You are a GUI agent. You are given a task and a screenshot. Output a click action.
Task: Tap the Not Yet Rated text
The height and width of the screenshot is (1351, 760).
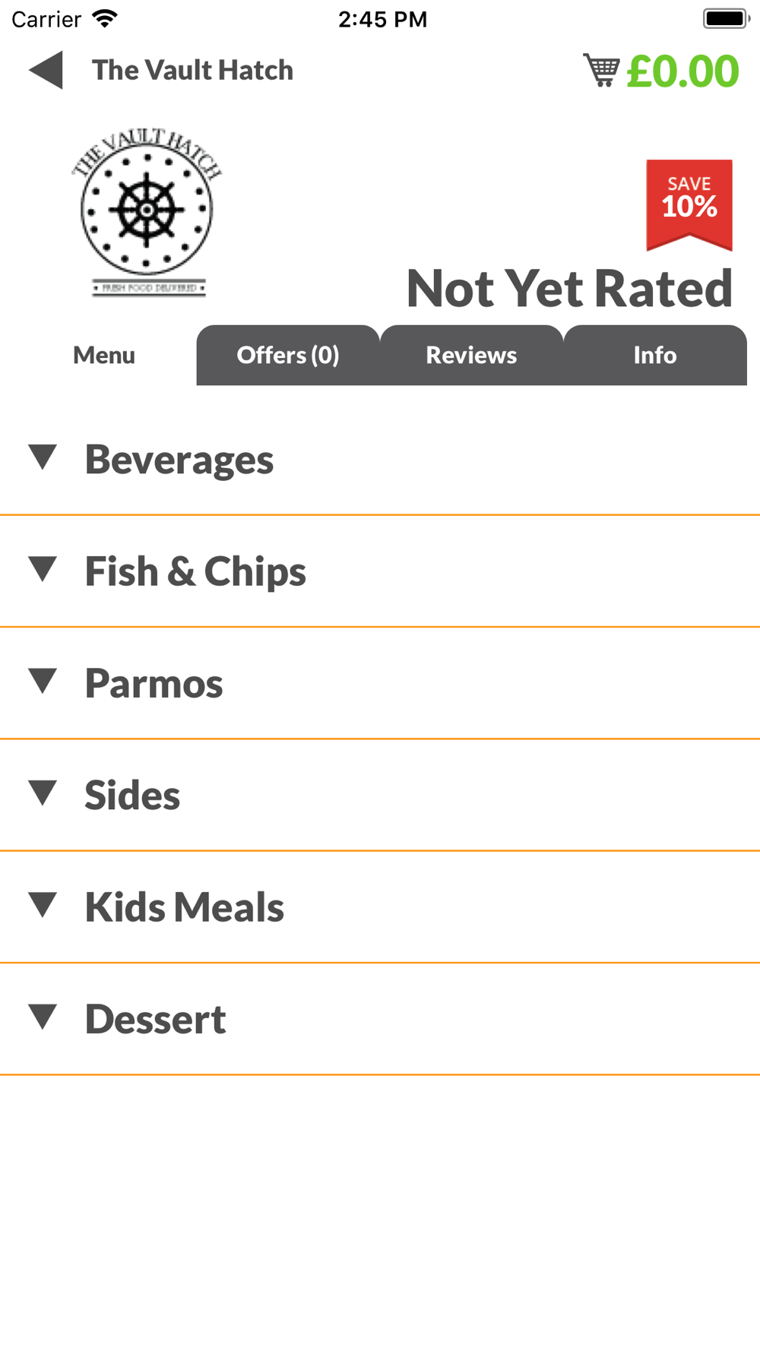(x=569, y=288)
